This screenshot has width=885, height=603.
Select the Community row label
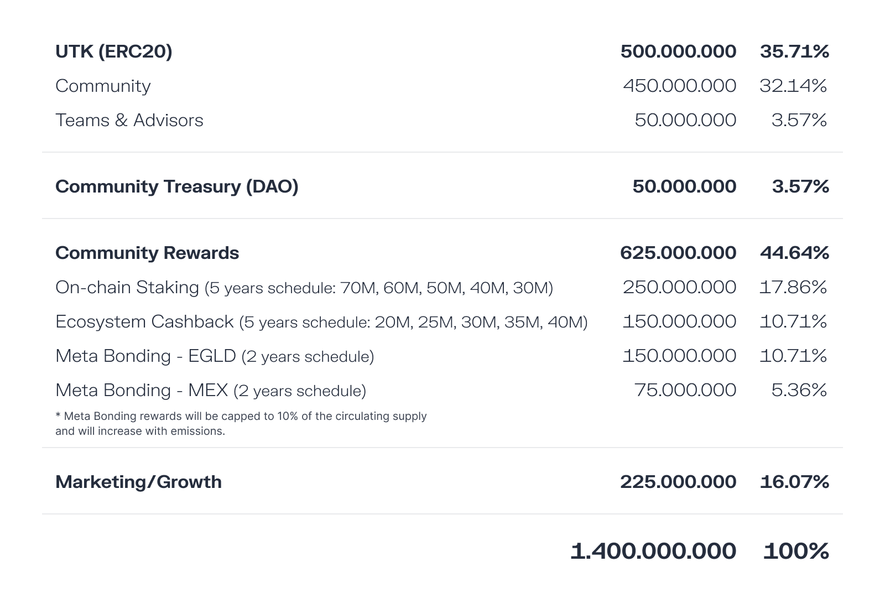(x=103, y=86)
